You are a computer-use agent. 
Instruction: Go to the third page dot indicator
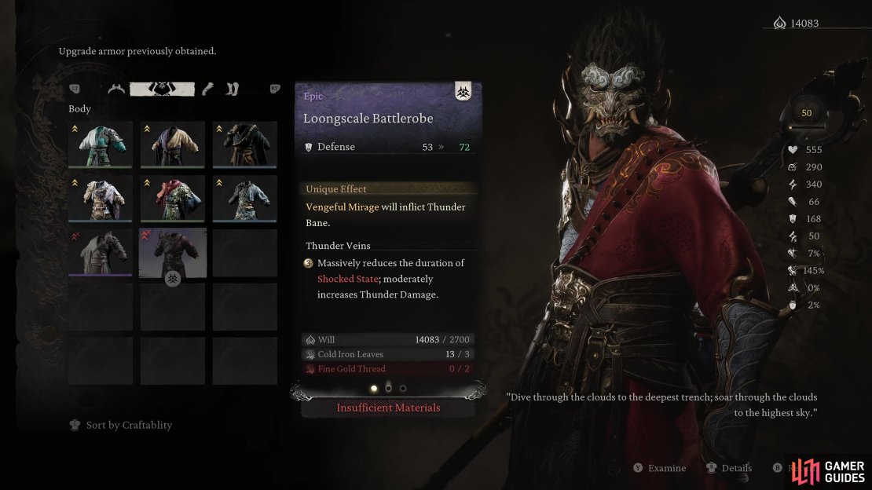(x=403, y=388)
